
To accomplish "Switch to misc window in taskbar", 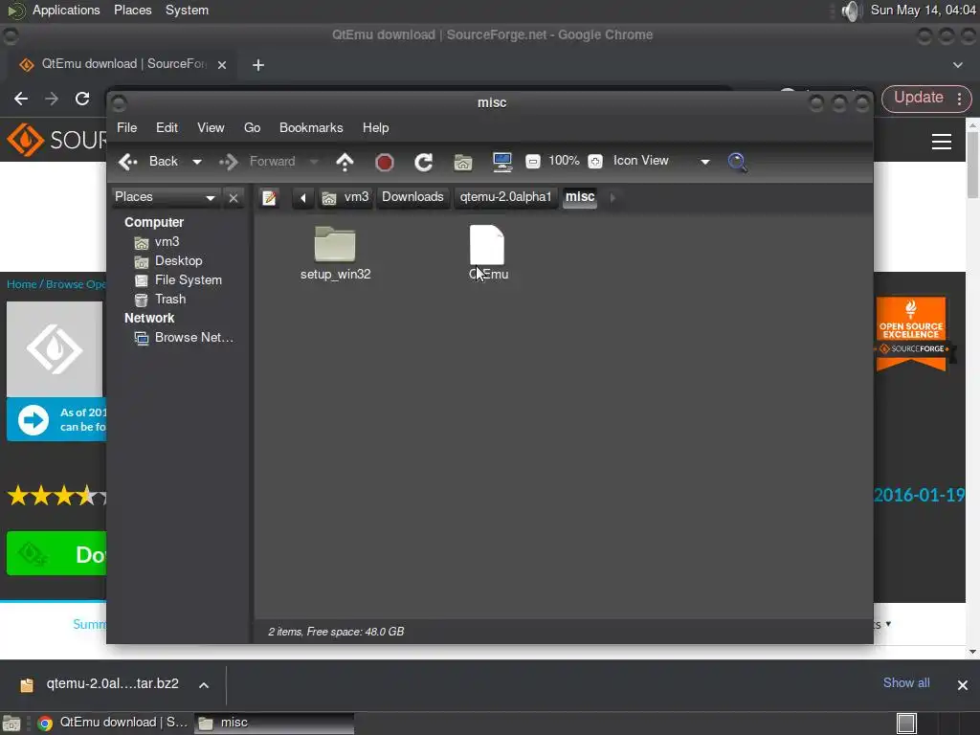I will (275, 723).
